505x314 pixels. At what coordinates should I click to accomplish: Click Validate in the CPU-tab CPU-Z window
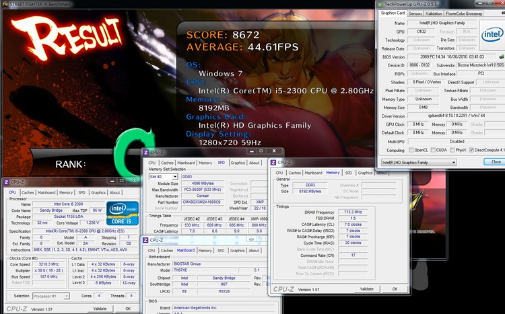coord(100,309)
